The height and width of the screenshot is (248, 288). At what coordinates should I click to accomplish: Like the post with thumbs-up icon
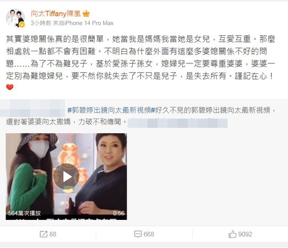point(232,234)
